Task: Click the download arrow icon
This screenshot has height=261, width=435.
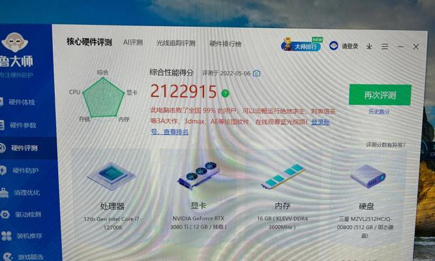Action: 369,46
